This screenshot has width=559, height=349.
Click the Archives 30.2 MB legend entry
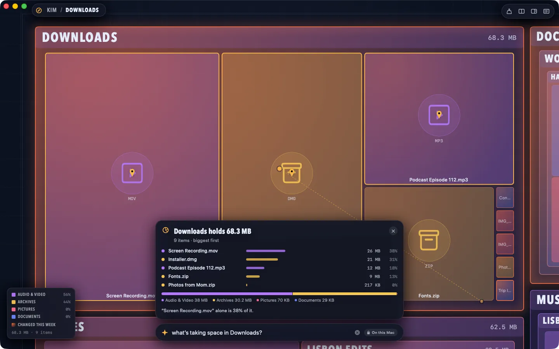pos(232,300)
